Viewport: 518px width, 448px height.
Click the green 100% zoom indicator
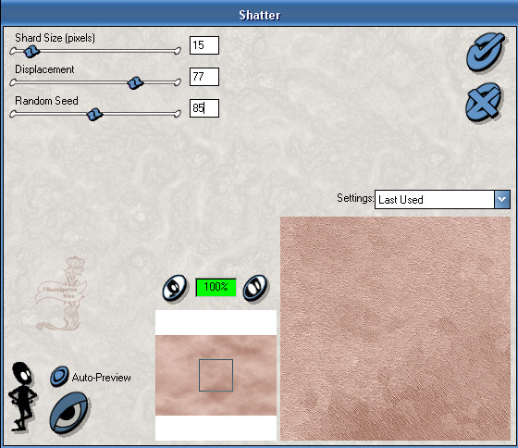pos(216,287)
